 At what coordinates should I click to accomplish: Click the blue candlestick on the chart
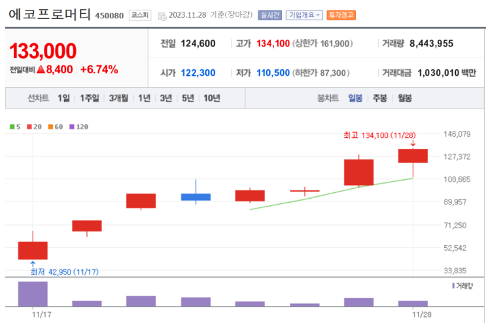(196, 197)
